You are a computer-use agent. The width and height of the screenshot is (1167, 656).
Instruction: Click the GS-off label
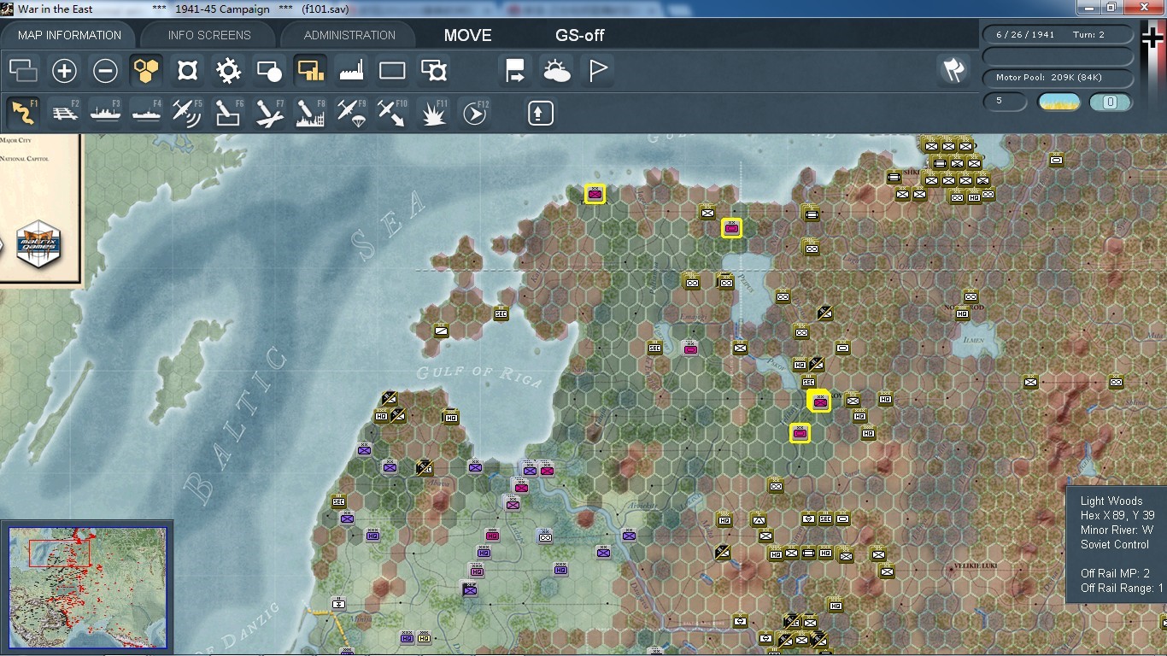[580, 35]
